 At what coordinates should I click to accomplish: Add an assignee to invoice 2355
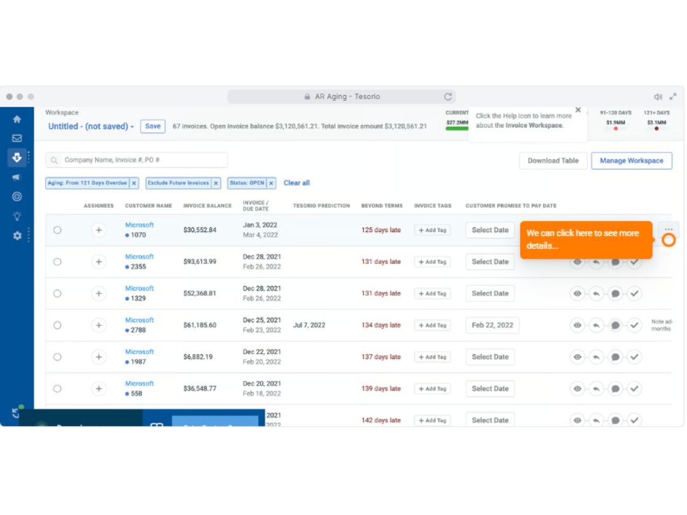click(99, 262)
